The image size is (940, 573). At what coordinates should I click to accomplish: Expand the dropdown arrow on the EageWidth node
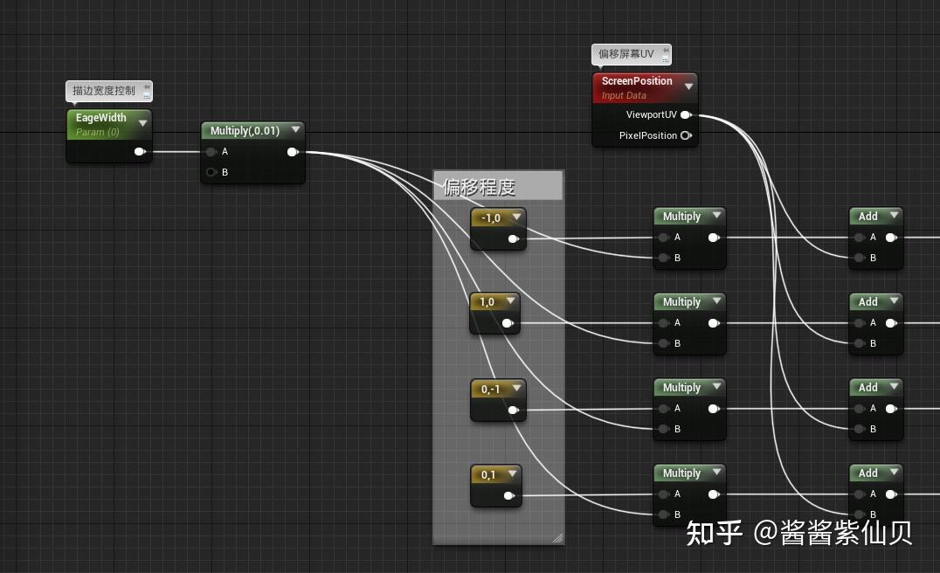(142, 123)
